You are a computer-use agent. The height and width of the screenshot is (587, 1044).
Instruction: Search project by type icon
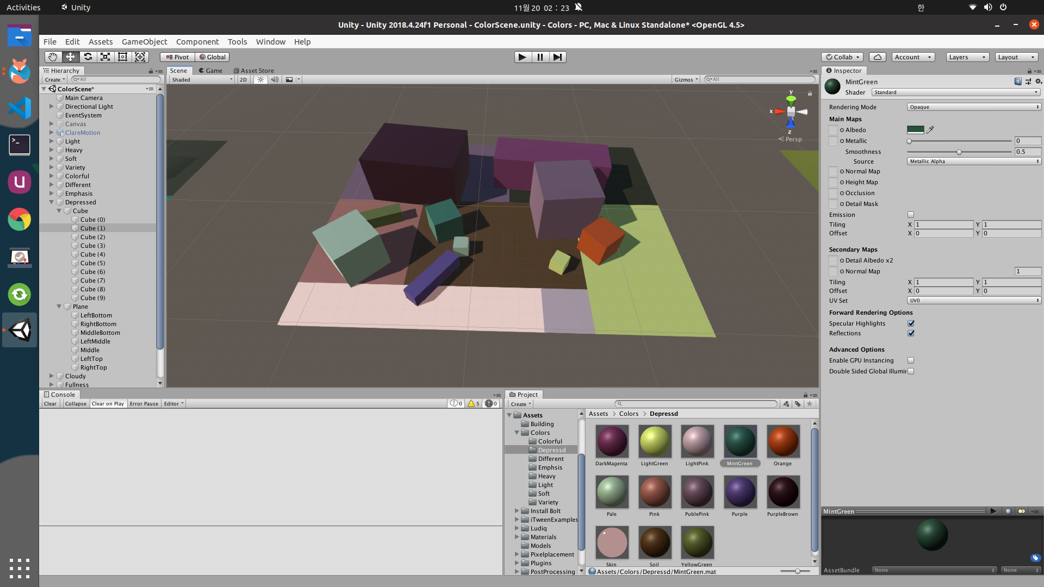[x=786, y=404]
